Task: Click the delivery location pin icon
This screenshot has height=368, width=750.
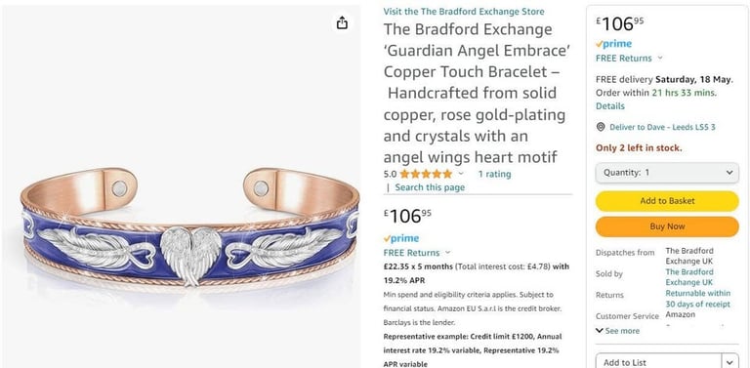Action: coord(601,127)
